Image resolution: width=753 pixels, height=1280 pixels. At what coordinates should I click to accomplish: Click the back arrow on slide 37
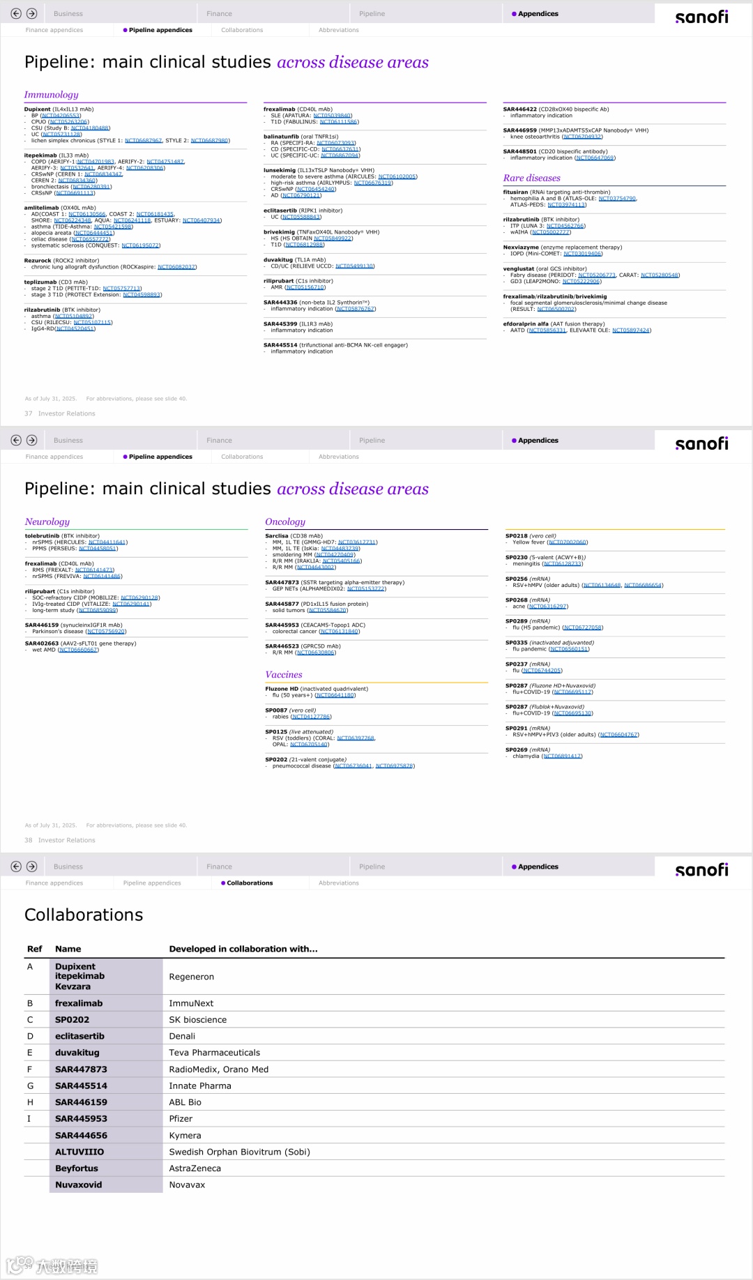pos(16,13)
